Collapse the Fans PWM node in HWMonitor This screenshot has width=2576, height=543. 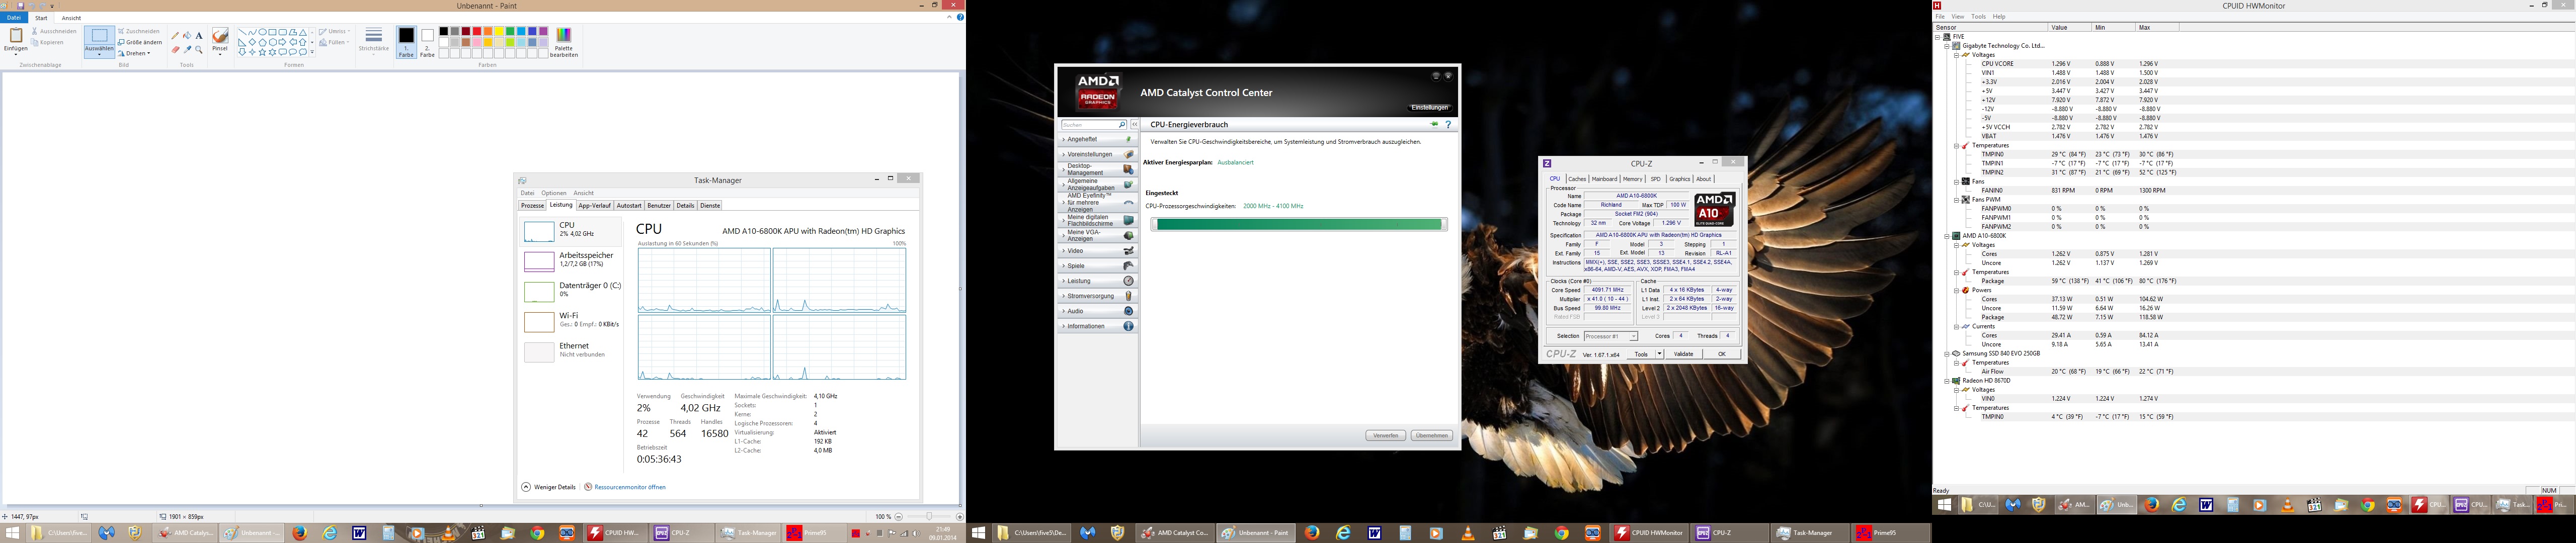pyautogui.click(x=1957, y=200)
